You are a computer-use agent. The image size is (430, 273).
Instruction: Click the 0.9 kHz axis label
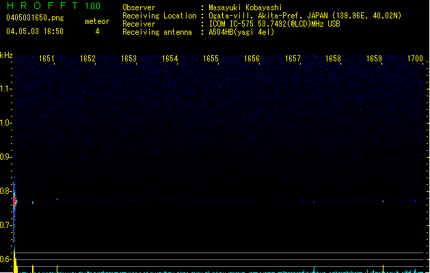5,157
